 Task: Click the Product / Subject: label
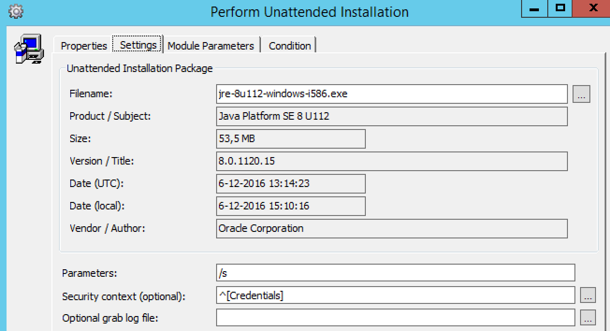point(110,116)
